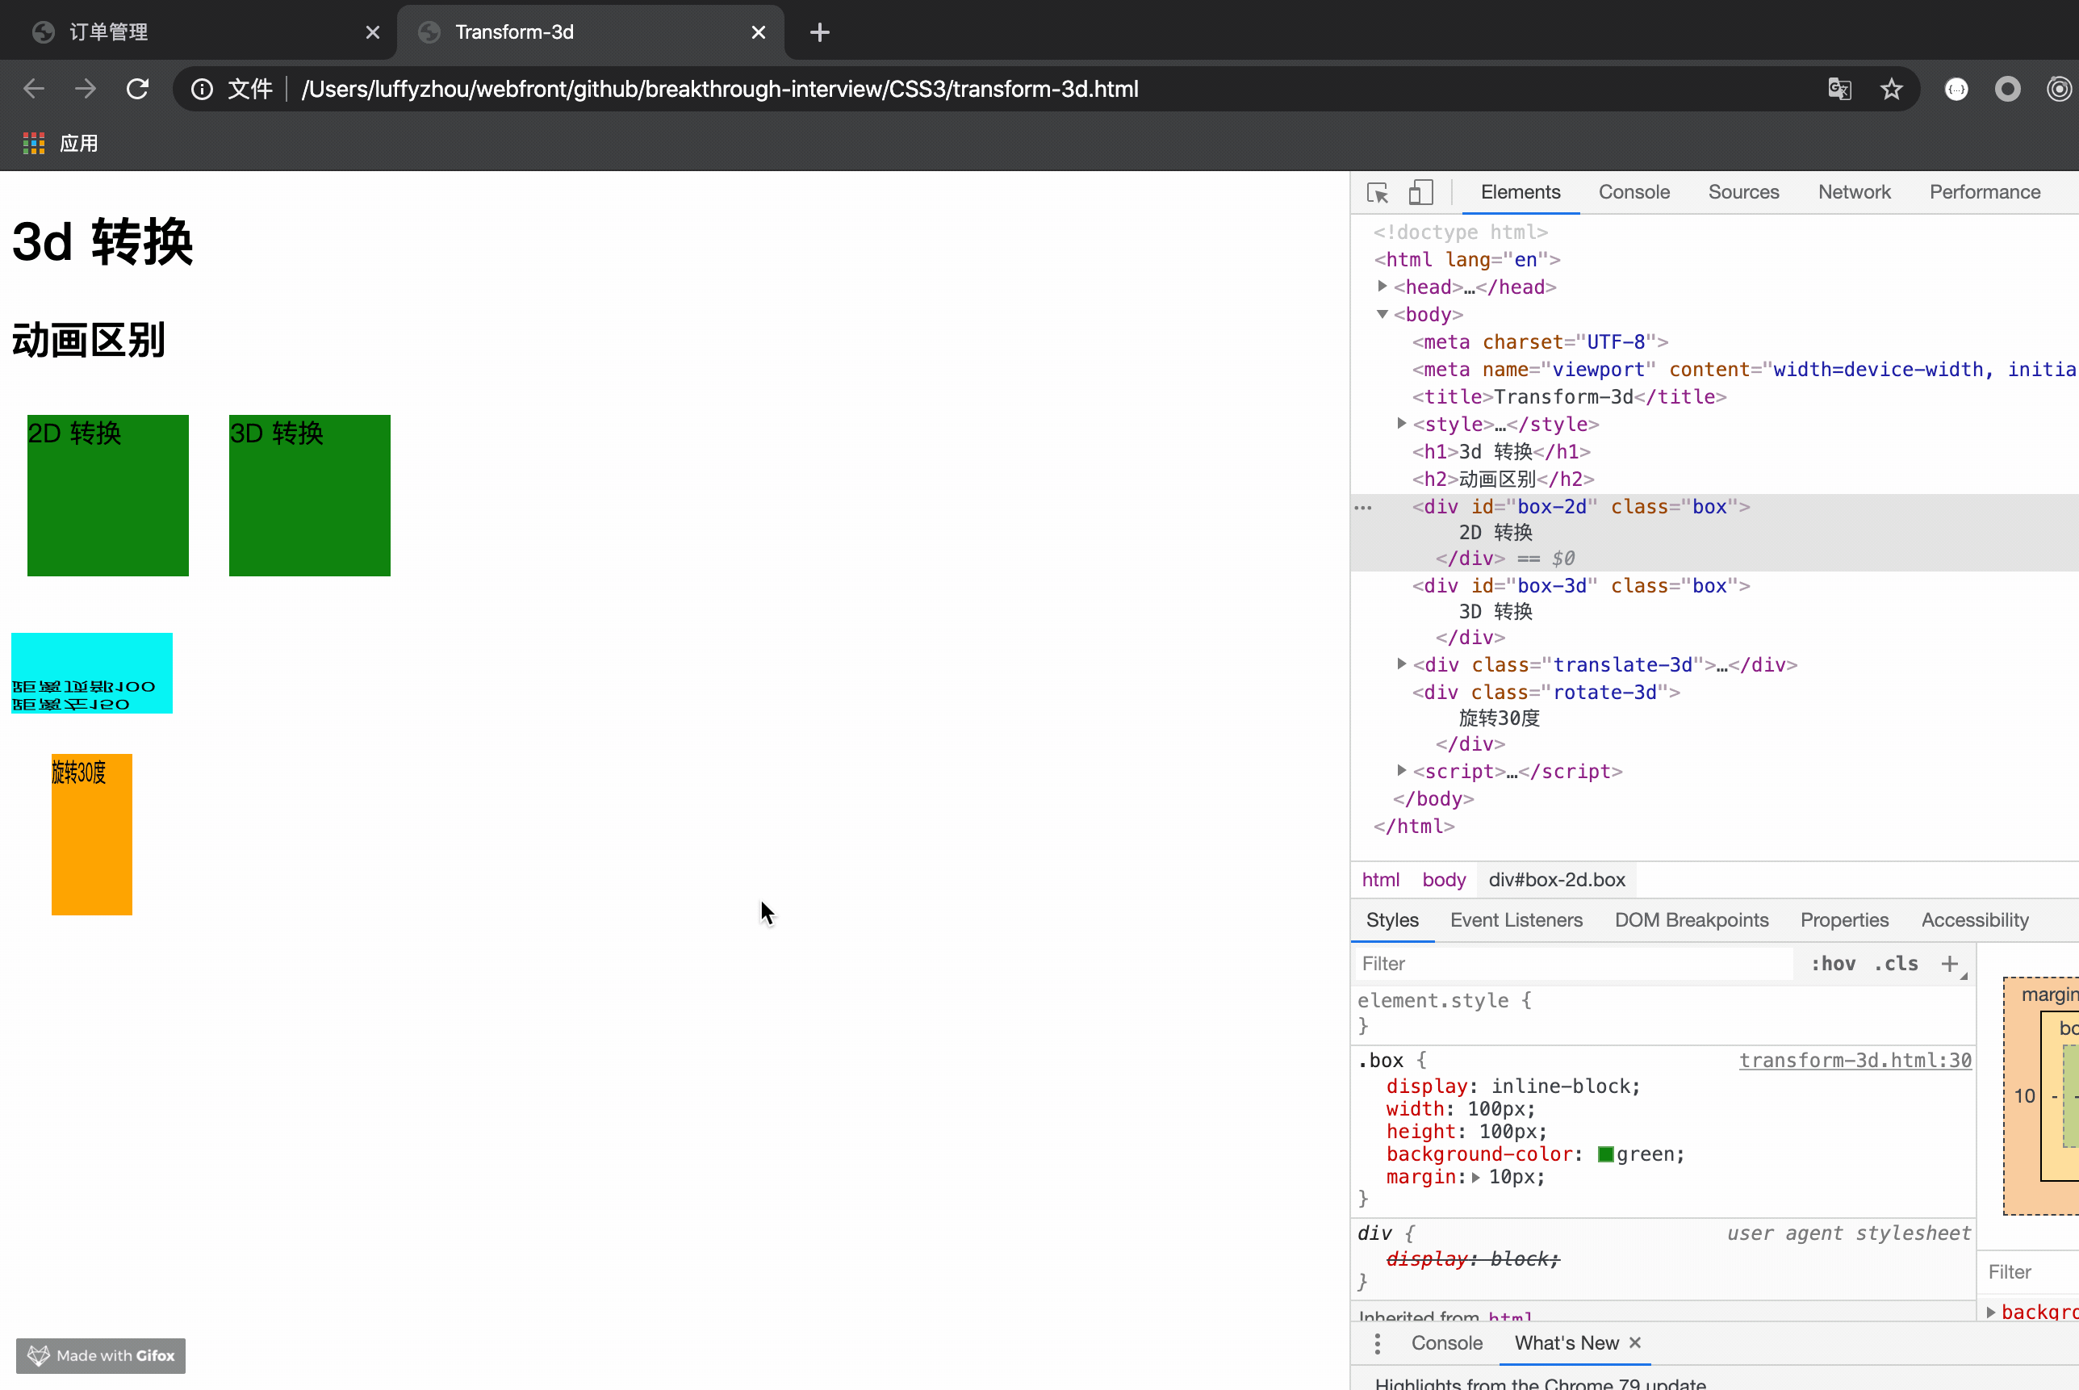Toggle the device toolbar icon
The width and height of the screenshot is (2079, 1390).
[x=1420, y=192]
